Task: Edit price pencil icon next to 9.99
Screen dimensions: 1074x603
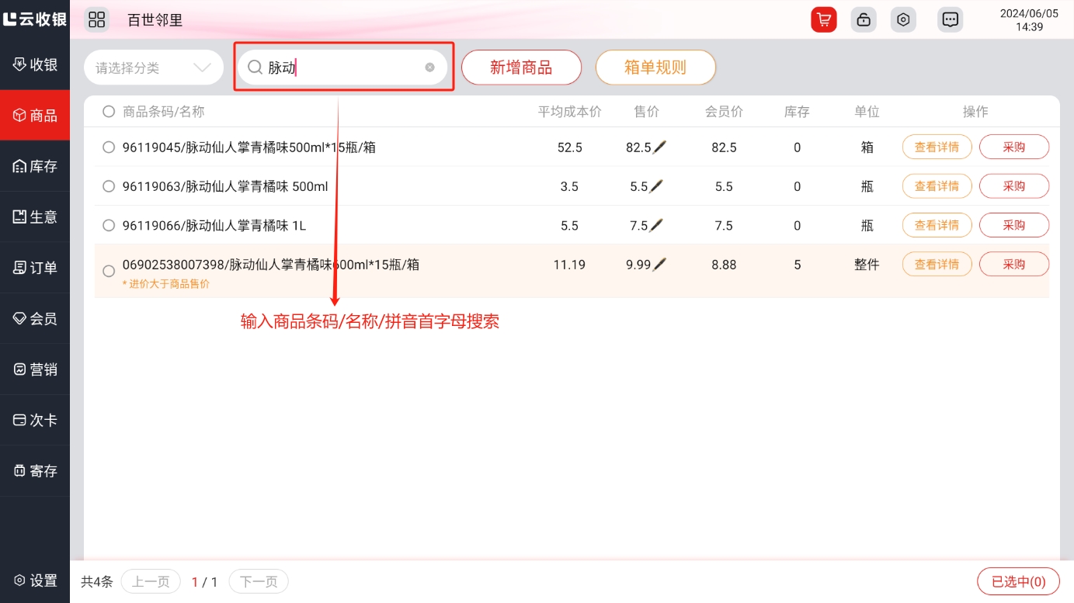Action: click(659, 265)
